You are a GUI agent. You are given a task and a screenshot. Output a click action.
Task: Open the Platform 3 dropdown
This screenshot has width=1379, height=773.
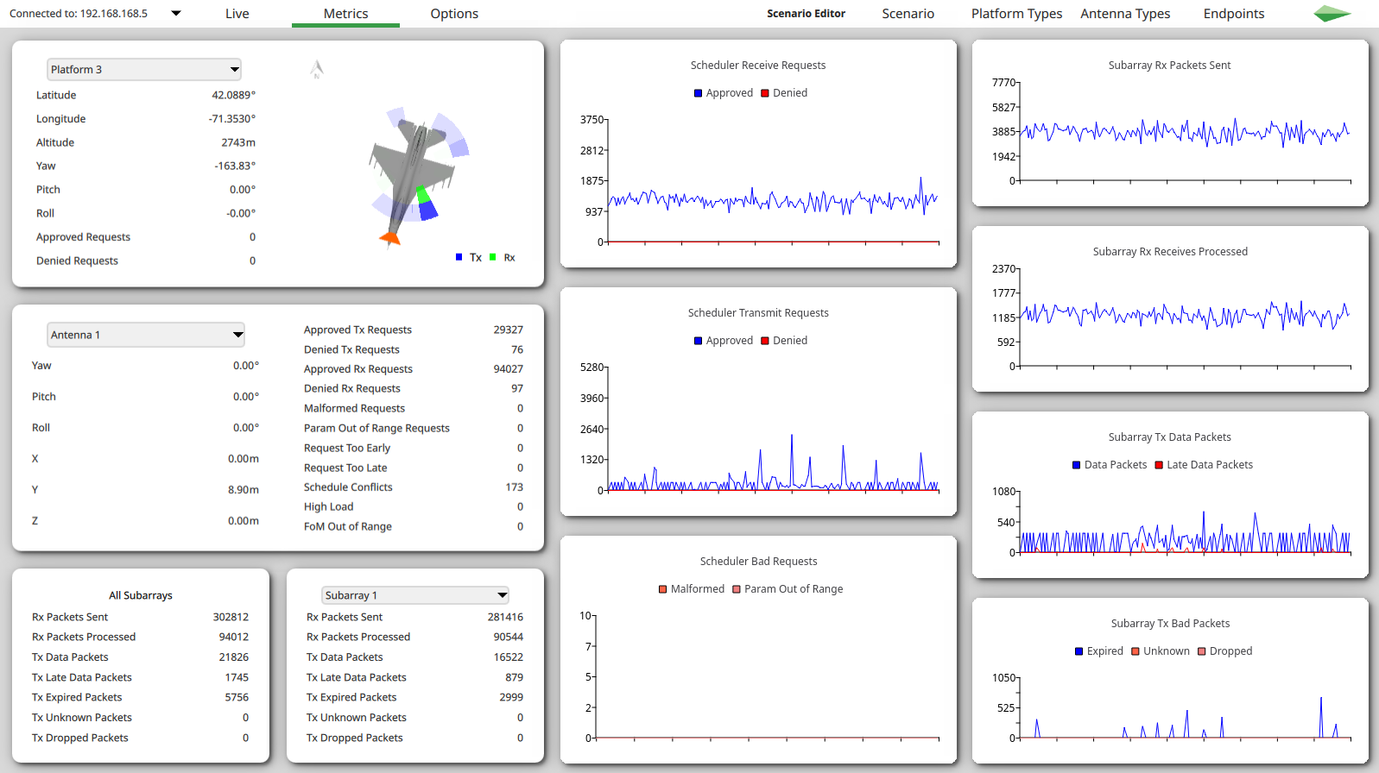(x=143, y=70)
